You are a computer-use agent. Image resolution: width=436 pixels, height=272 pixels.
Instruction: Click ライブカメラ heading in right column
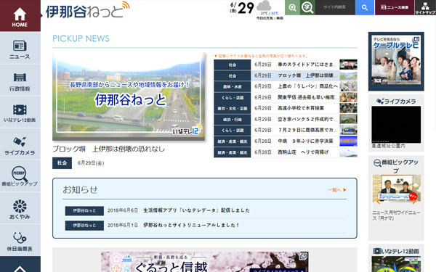pyautogui.click(x=396, y=102)
